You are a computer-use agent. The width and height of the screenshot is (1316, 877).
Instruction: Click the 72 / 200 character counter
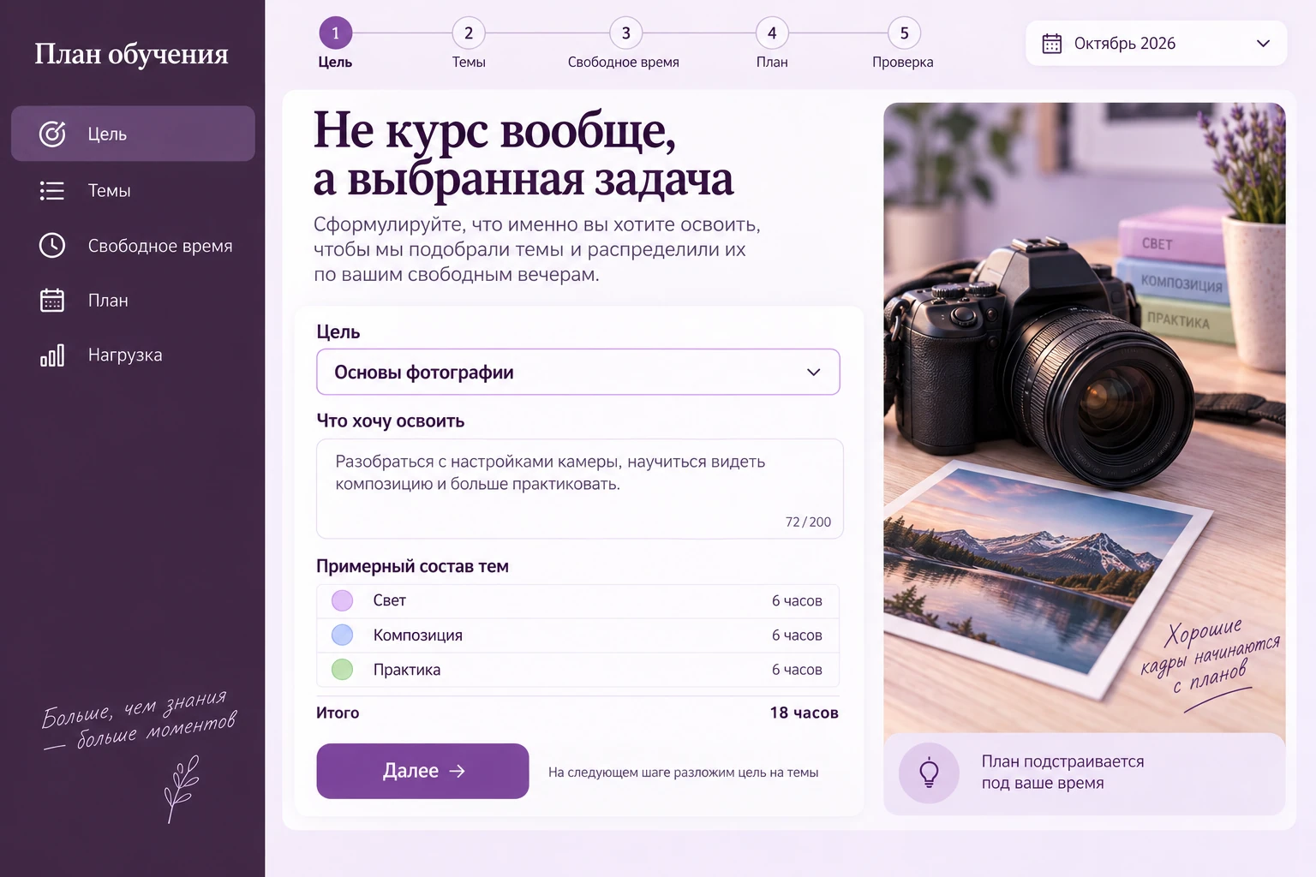pos(808,522)
